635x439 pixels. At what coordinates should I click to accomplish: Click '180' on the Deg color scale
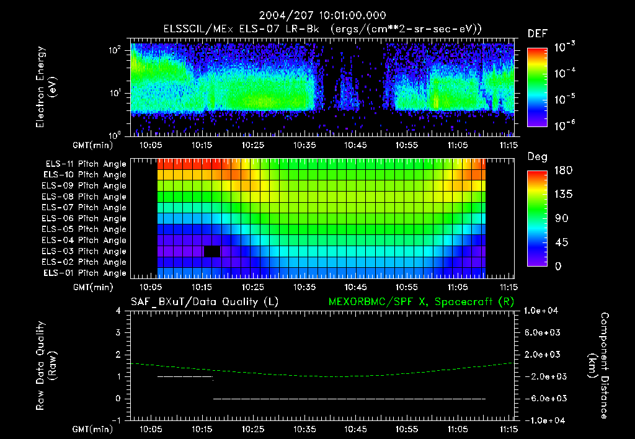pos(563,170)
